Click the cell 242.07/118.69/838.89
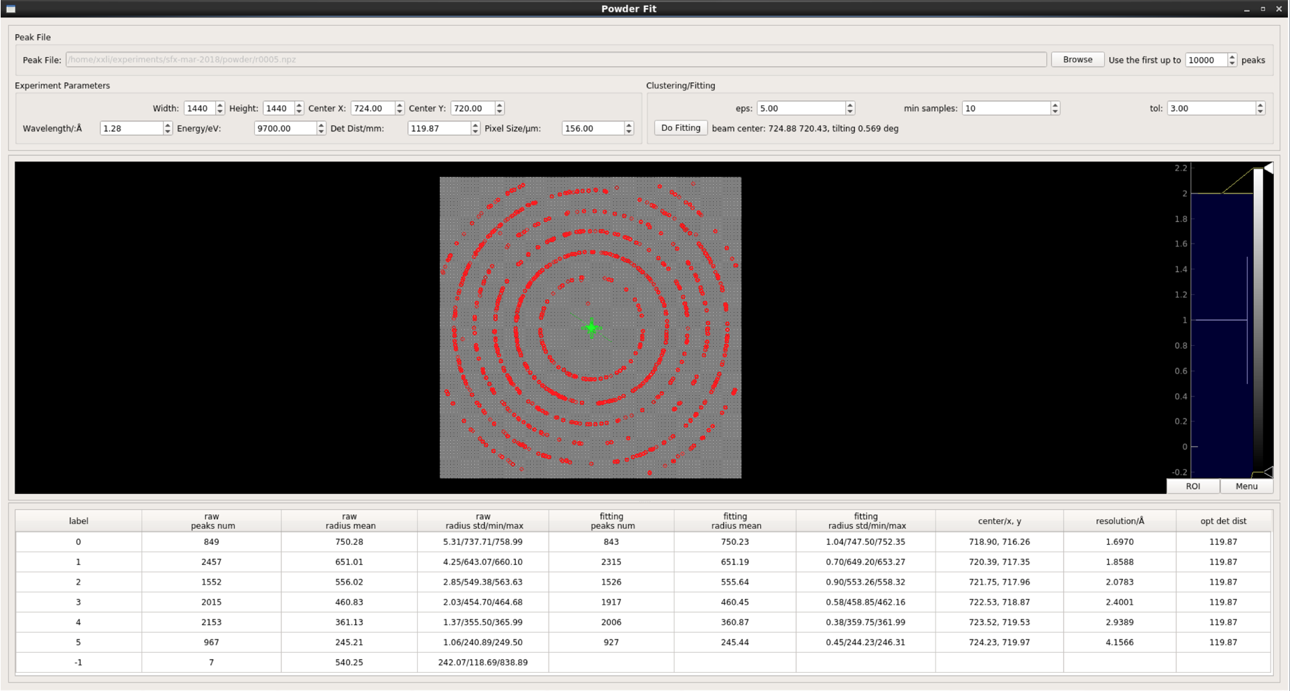This screenshot has width=1290, height=691. pos(483,662)
